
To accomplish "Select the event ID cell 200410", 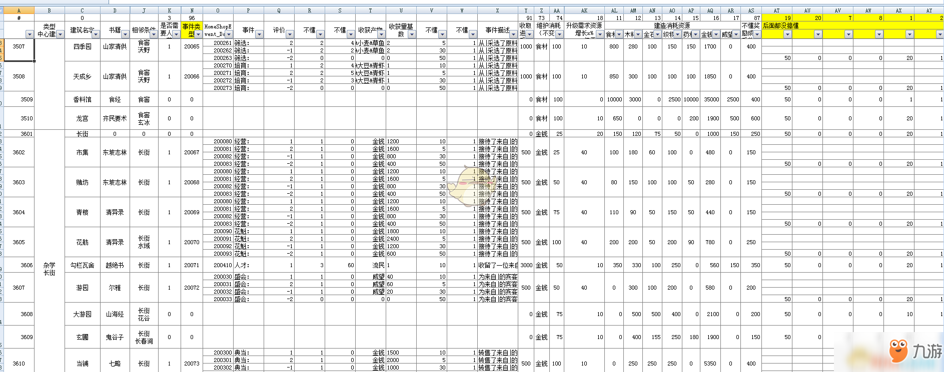I will [218, 265].
